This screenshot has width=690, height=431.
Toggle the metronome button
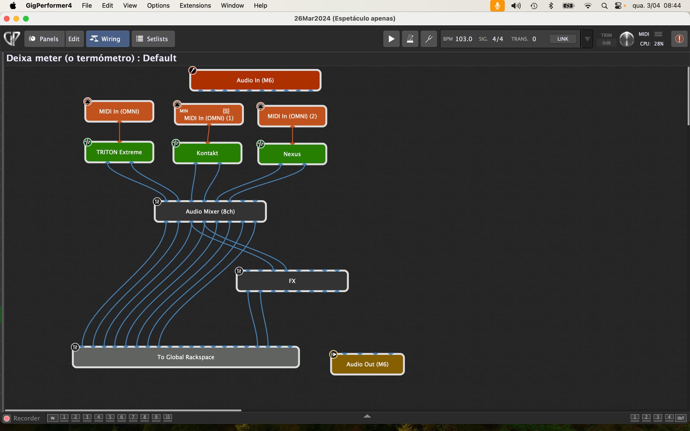(410, 39)
